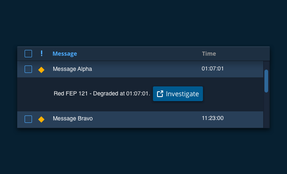Toggle the select-all checkbox in header
This screenshot has width=287, height=174.
tap(28, 54)
